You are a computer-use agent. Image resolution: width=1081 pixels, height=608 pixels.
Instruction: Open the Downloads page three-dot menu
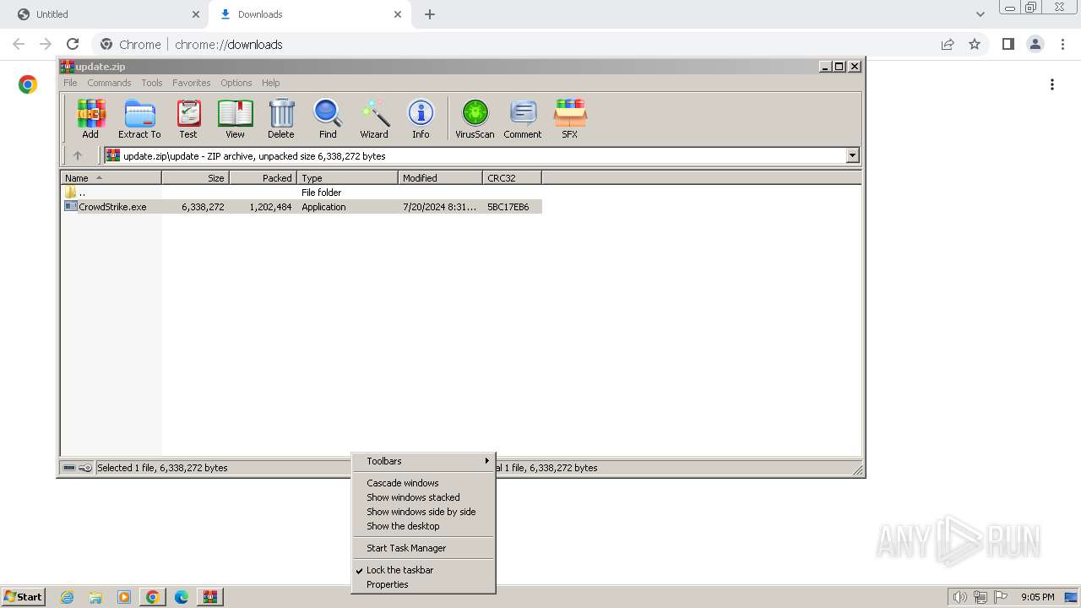click(1052, 84)
